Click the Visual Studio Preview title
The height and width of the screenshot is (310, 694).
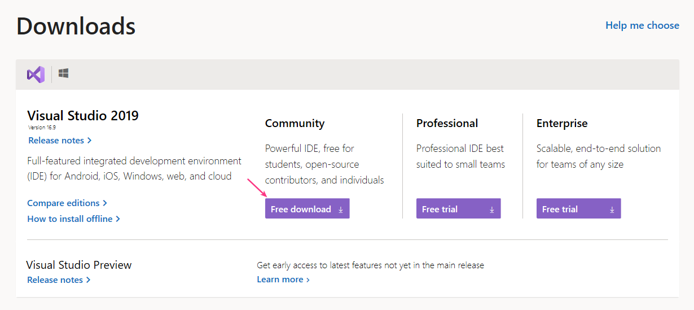click(79, 265)
